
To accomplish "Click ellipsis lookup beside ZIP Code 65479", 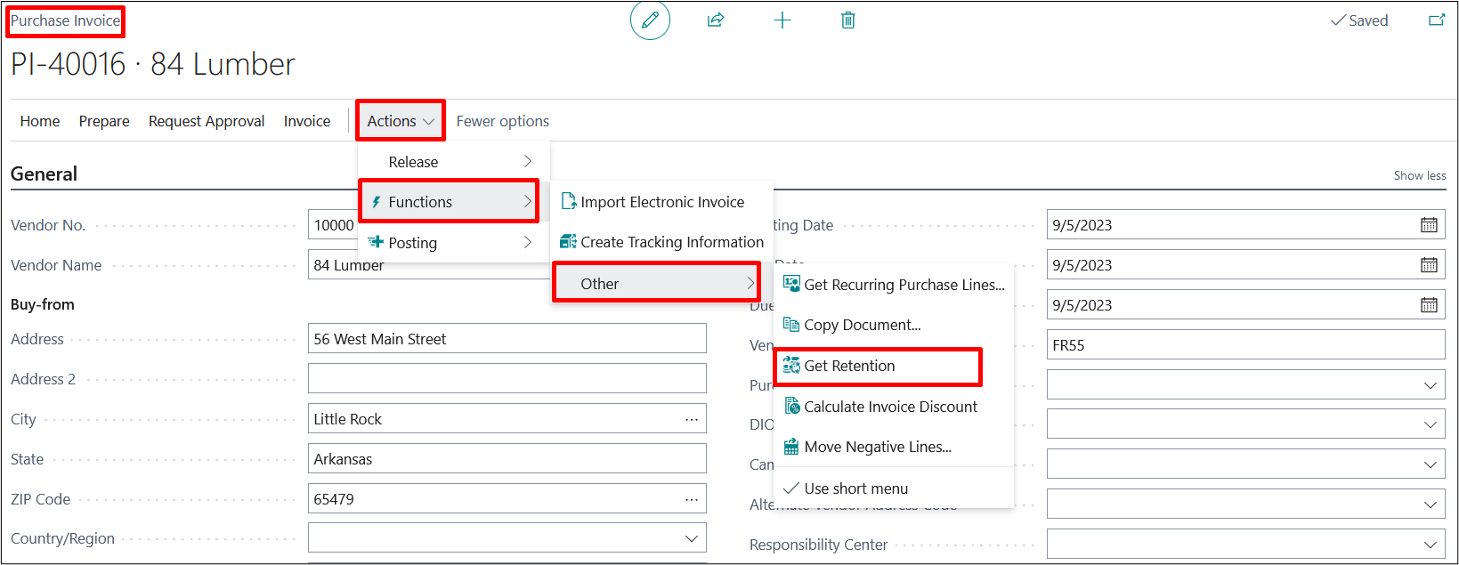I will 691,499.
